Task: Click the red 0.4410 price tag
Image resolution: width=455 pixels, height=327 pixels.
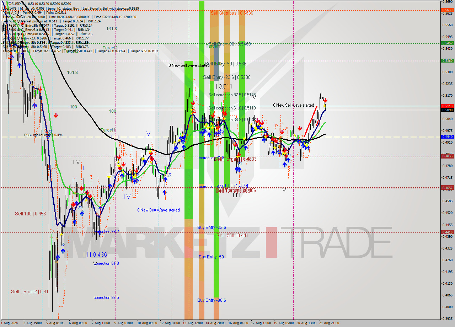Action: tap(447, 232)
